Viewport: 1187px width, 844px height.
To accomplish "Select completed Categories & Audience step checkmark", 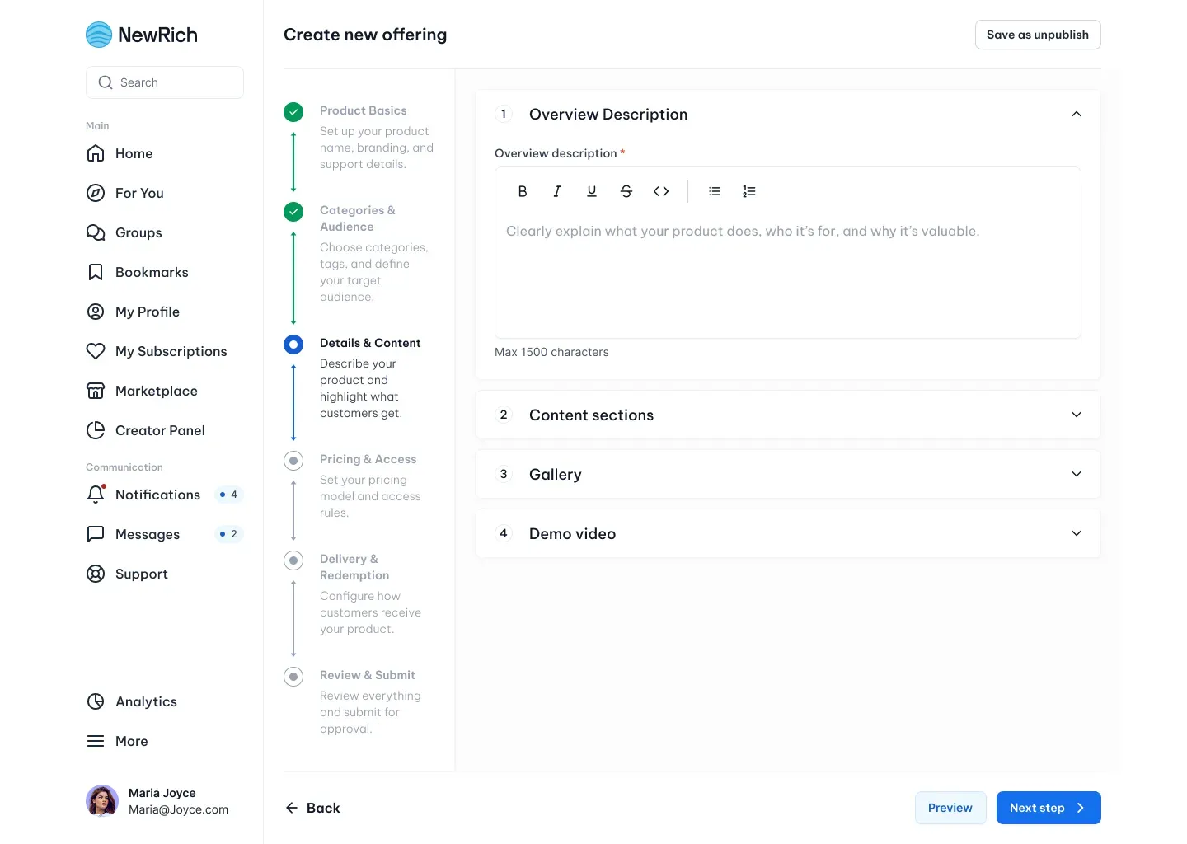I will tap(293, 212).
